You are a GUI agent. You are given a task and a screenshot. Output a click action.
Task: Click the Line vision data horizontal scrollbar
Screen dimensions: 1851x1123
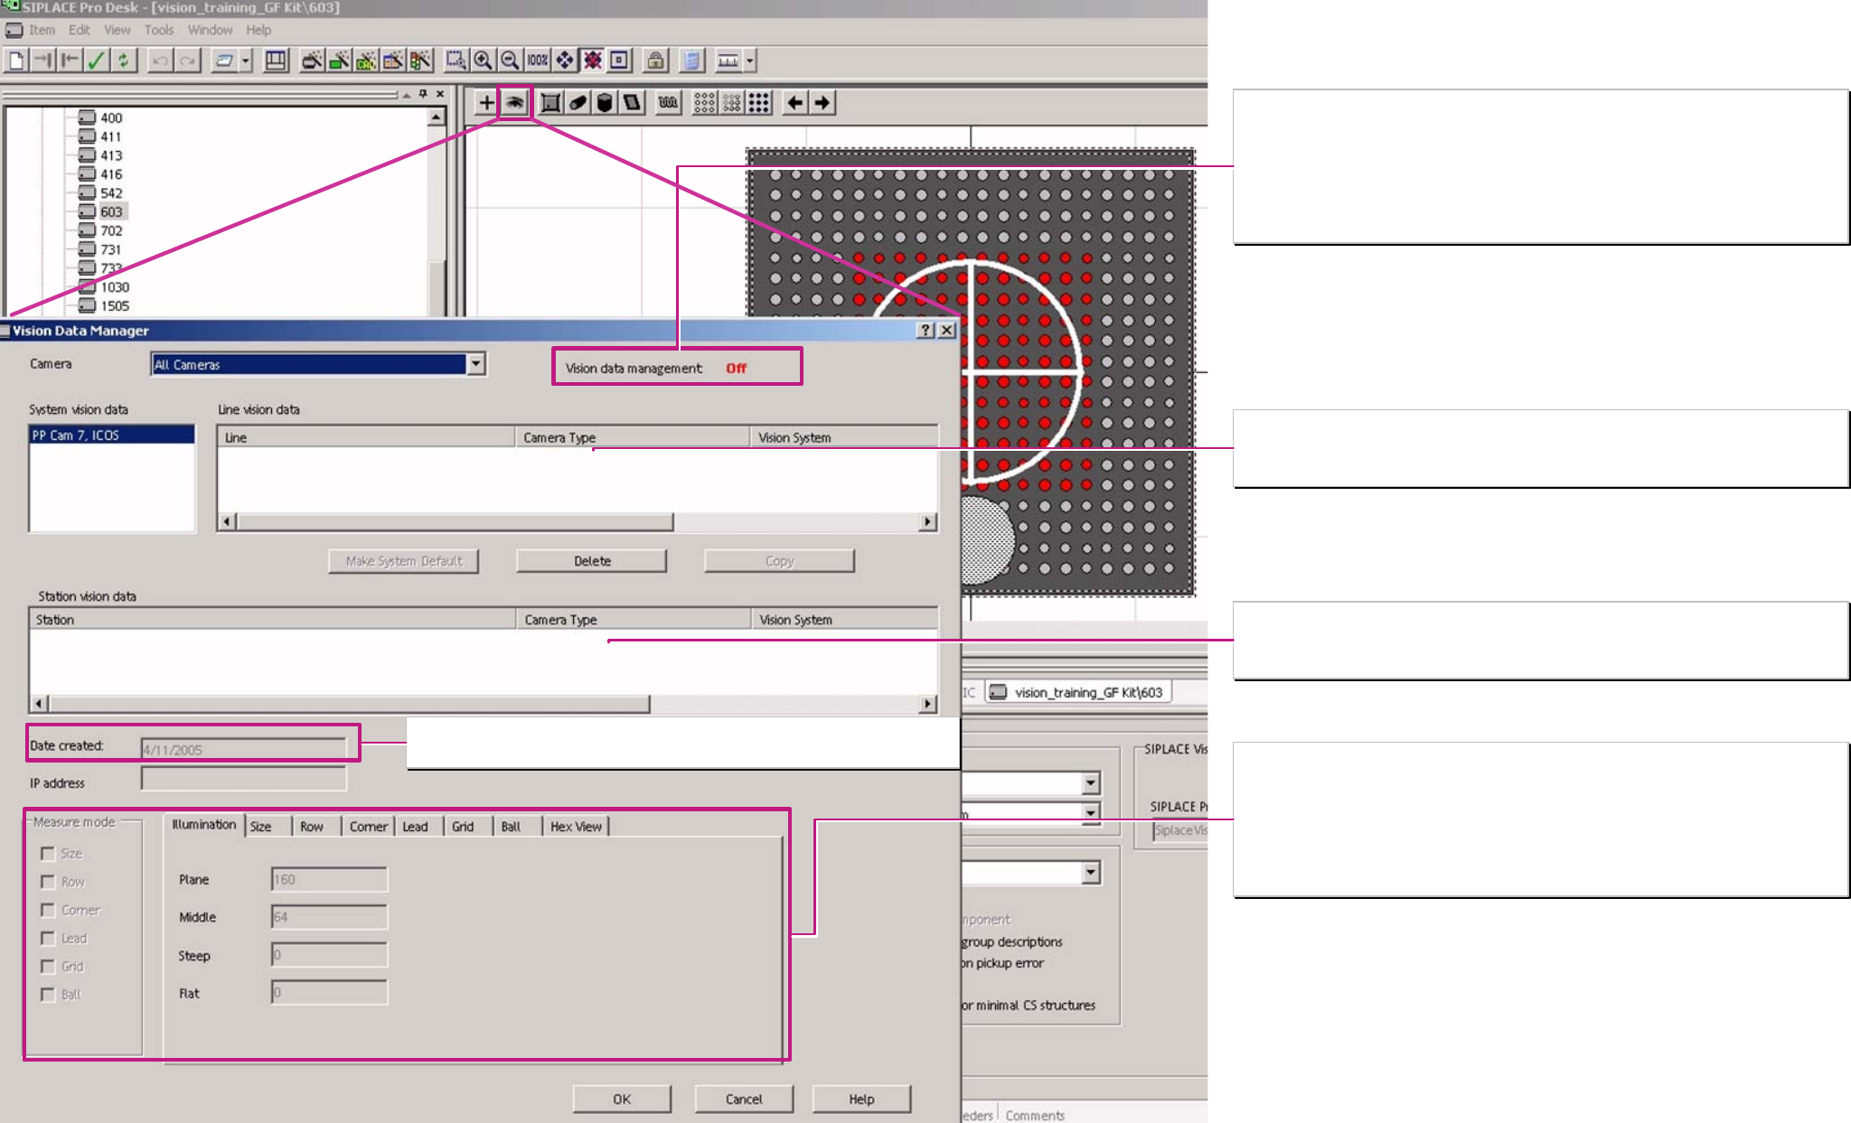(x=456, y=521)
